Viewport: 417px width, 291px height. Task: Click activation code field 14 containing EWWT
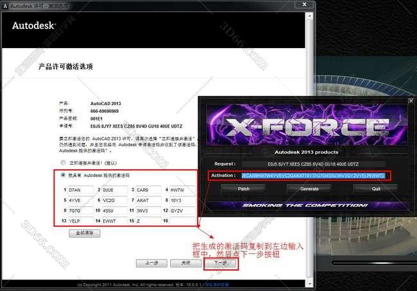(115, 221)
